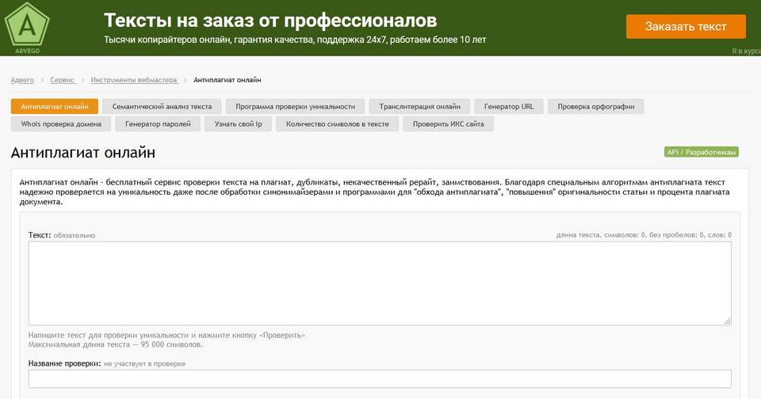This screenshot has width=761, height=399.
Task: Open Проверить ИКС сайта tab
Action: coord(448,123)
